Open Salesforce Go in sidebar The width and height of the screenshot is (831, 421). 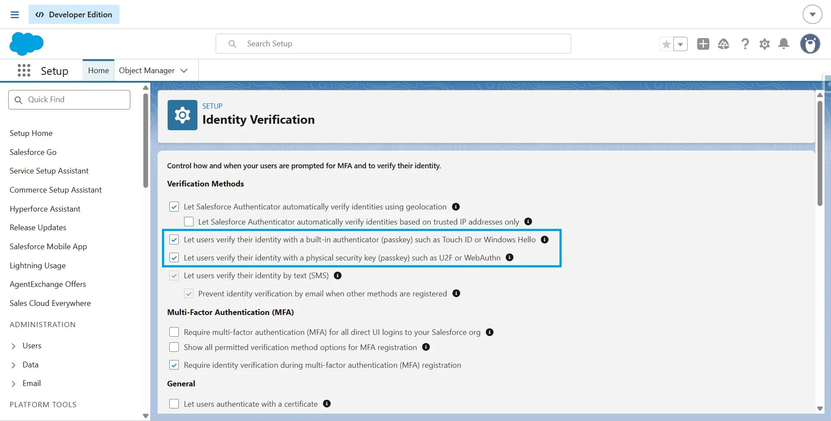click(33, 152)
